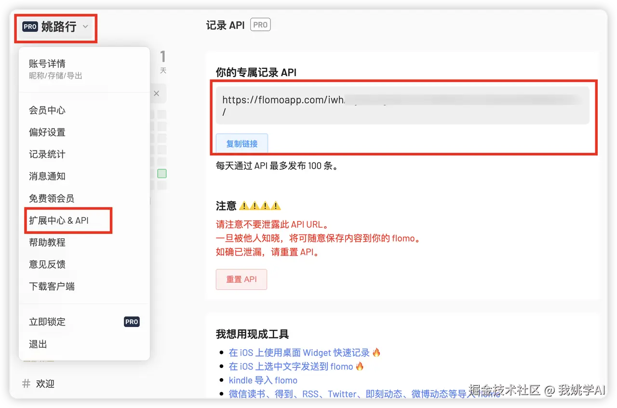Viewport: 617px width, 408px height.
Task: Open the 微信读书、得到、RSS import link
Action: 364,394
